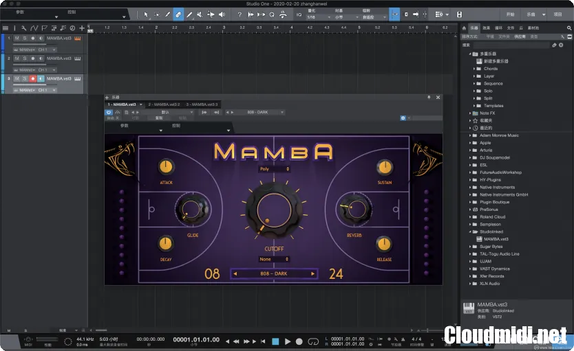The width and height of the screenshot is (574, 351).
Task: Click the add track plus icon
Action: pos(82,28)
